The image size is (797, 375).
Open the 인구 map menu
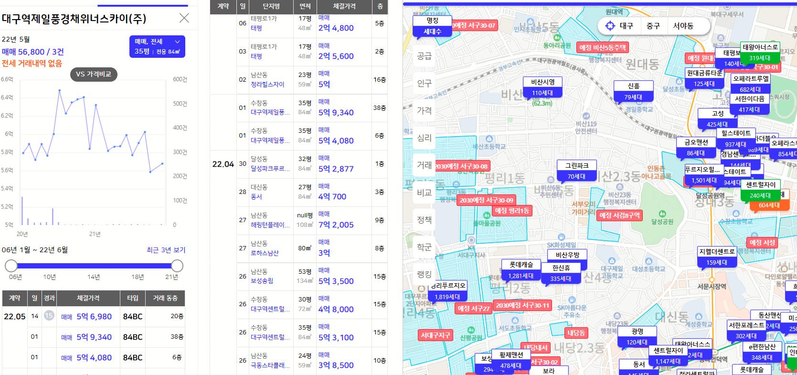coord(424,83)
